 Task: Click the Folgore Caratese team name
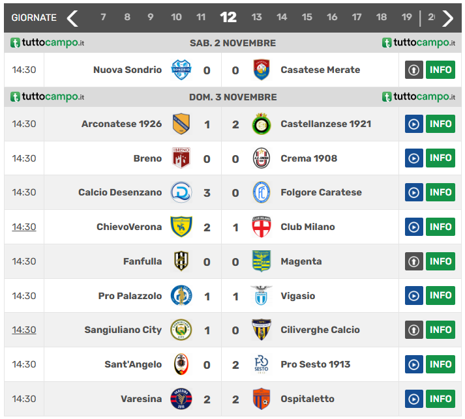click(x=321, y=192)
